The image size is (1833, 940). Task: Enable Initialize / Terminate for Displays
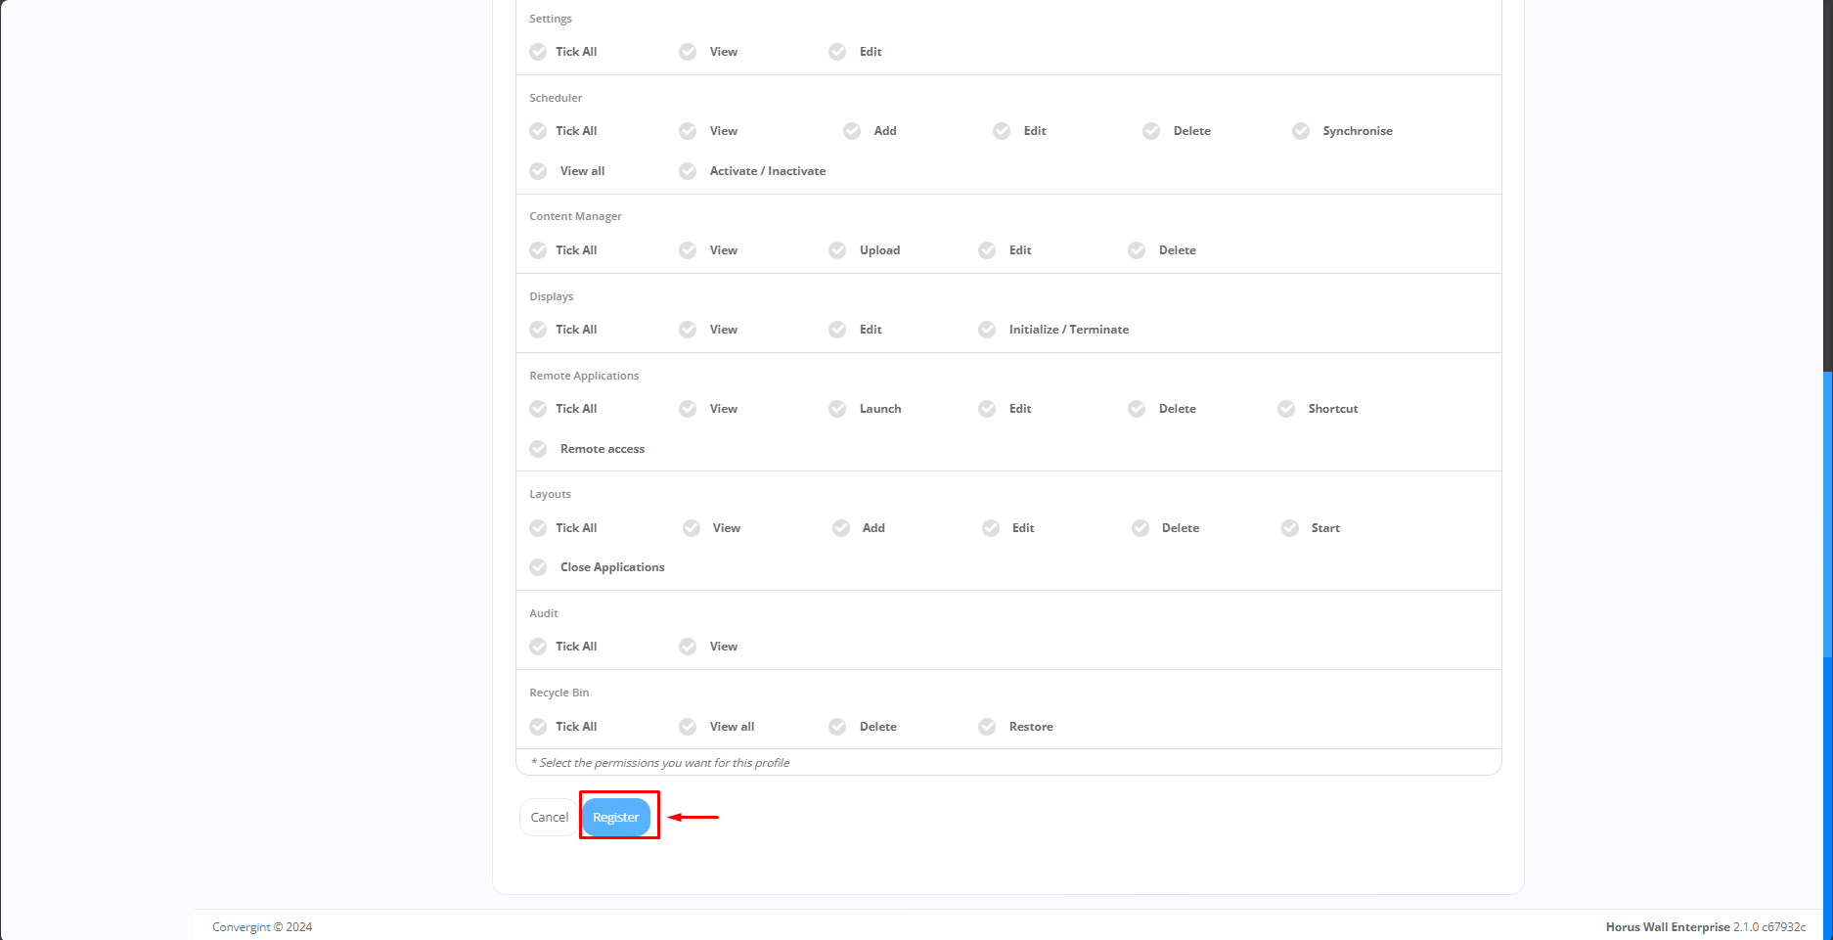[987, 330]
